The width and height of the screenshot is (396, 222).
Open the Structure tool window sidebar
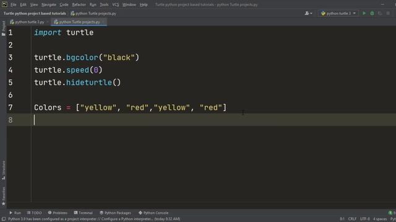3,170
